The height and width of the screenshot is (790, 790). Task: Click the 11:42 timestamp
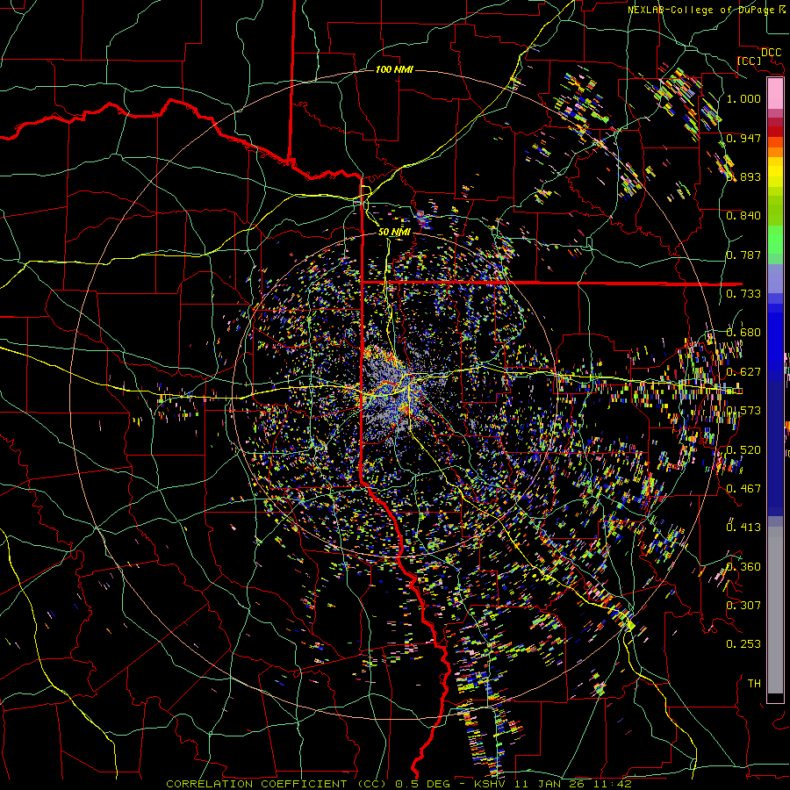click(613, 784)
